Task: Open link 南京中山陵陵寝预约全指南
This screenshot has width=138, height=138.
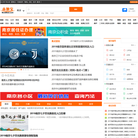Action: coord(64,89)
